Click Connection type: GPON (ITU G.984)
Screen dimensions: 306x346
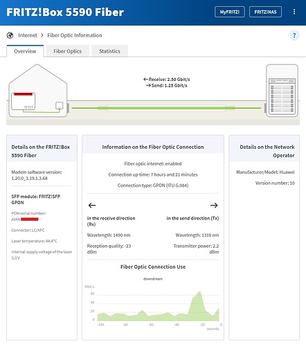153,185
